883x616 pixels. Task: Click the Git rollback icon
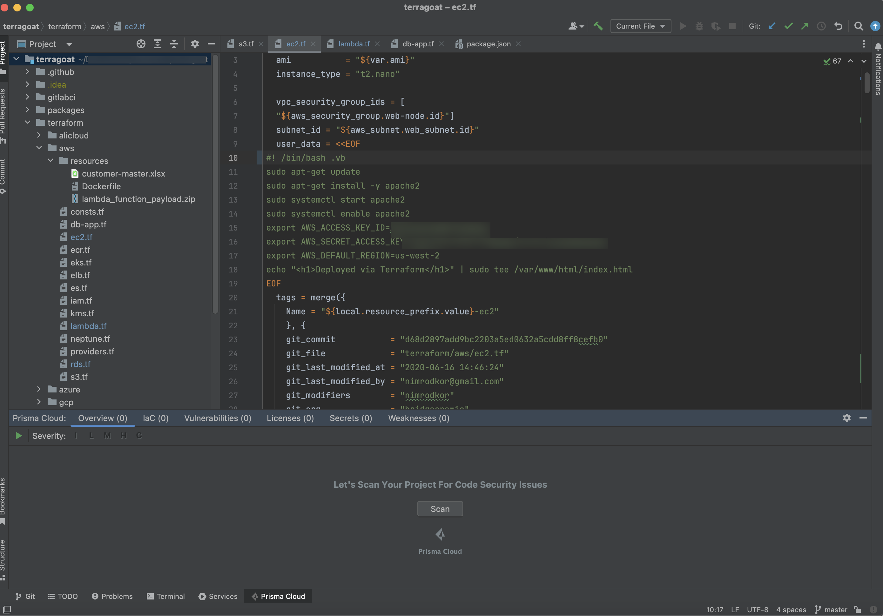838,26
